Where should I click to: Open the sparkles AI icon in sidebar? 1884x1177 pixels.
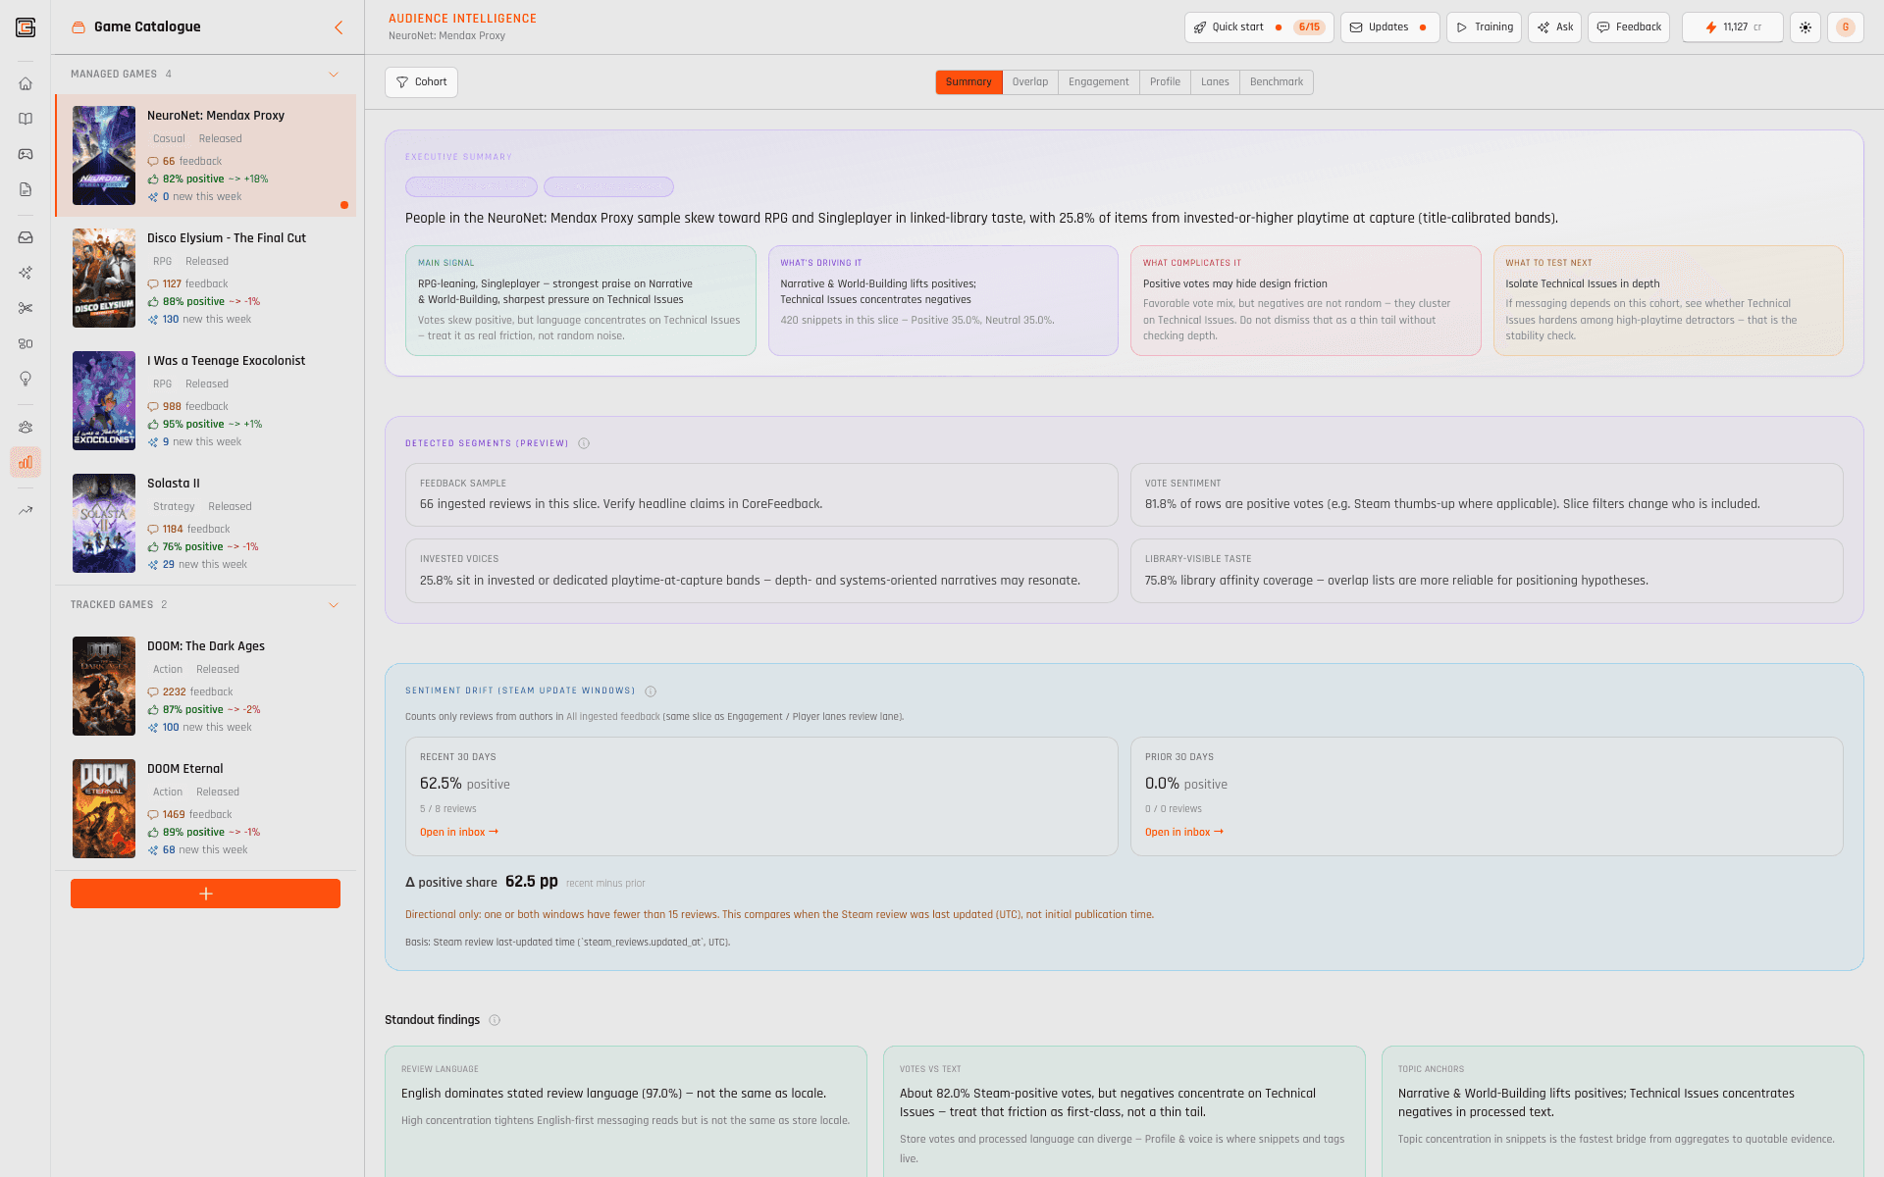click(x=26, y=273)
